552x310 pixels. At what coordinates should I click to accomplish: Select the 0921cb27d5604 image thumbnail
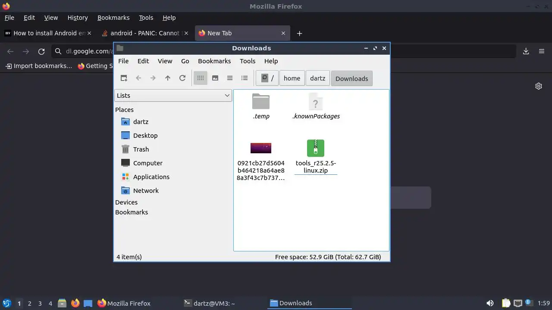[261, 148]
